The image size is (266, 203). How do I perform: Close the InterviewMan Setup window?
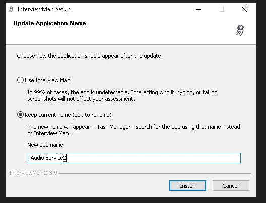(x=244, y=9)
